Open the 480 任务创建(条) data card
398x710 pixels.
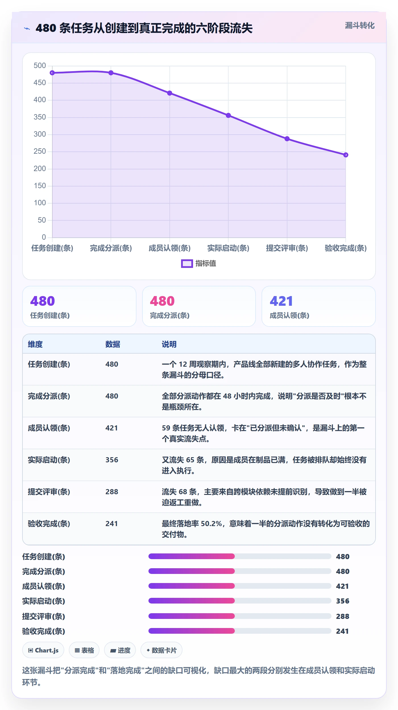tap(79, 306)
